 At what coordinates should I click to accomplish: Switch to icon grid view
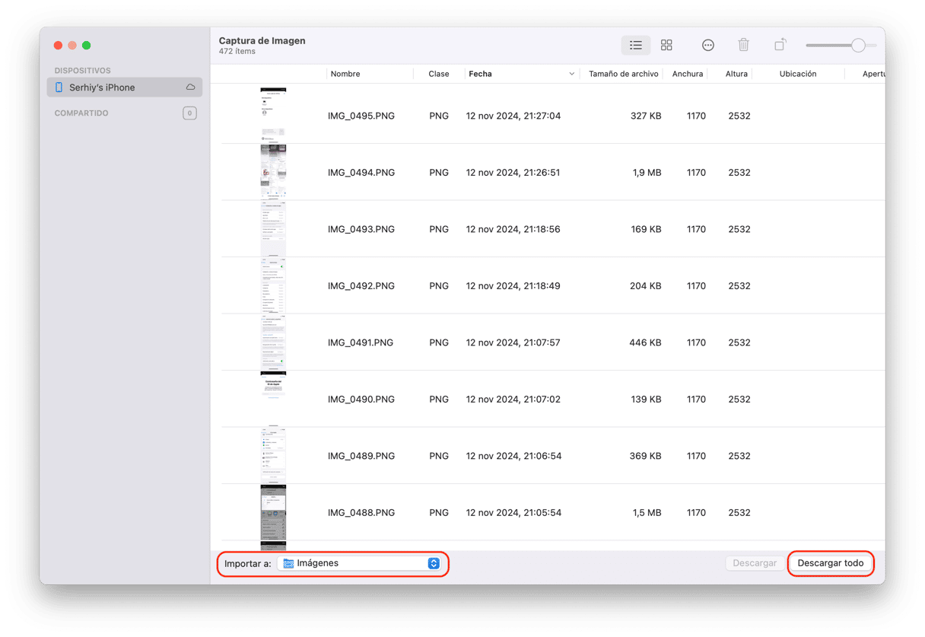tap(666, 46)
